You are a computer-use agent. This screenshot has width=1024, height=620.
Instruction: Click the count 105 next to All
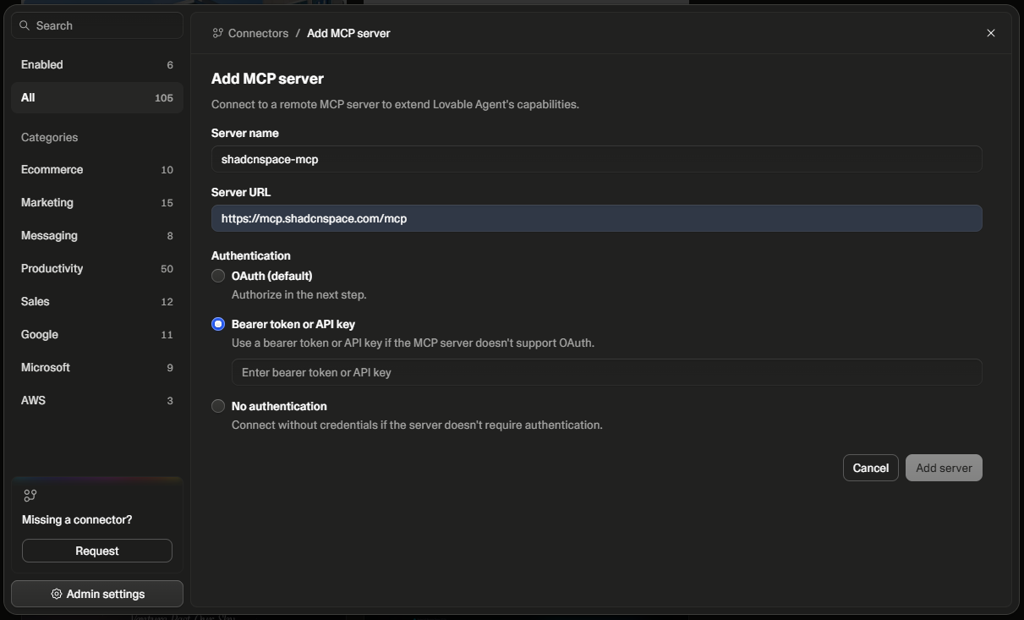(164, 98)
